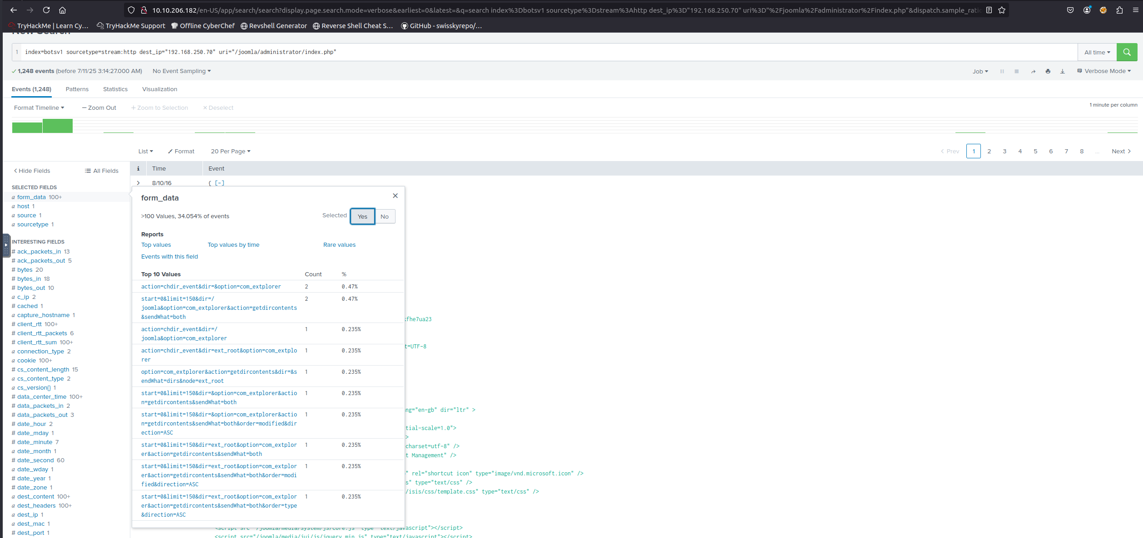
Task: Click the search query input field
Action: (x=549, y=52)
